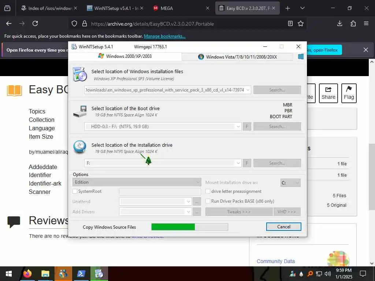The image size is (375, 281).
Task: Bookmark this page with the star
Action: (x=301, y=23)
